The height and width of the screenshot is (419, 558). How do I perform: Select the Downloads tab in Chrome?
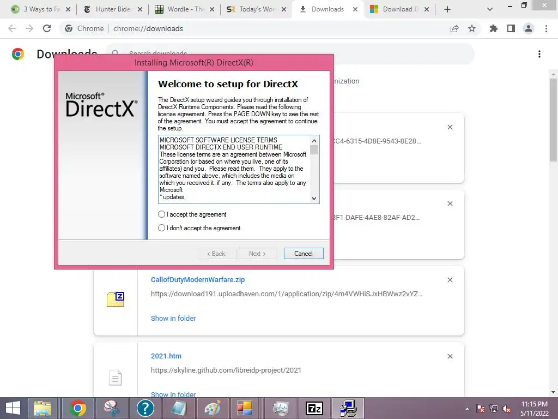tap(327, 9)
